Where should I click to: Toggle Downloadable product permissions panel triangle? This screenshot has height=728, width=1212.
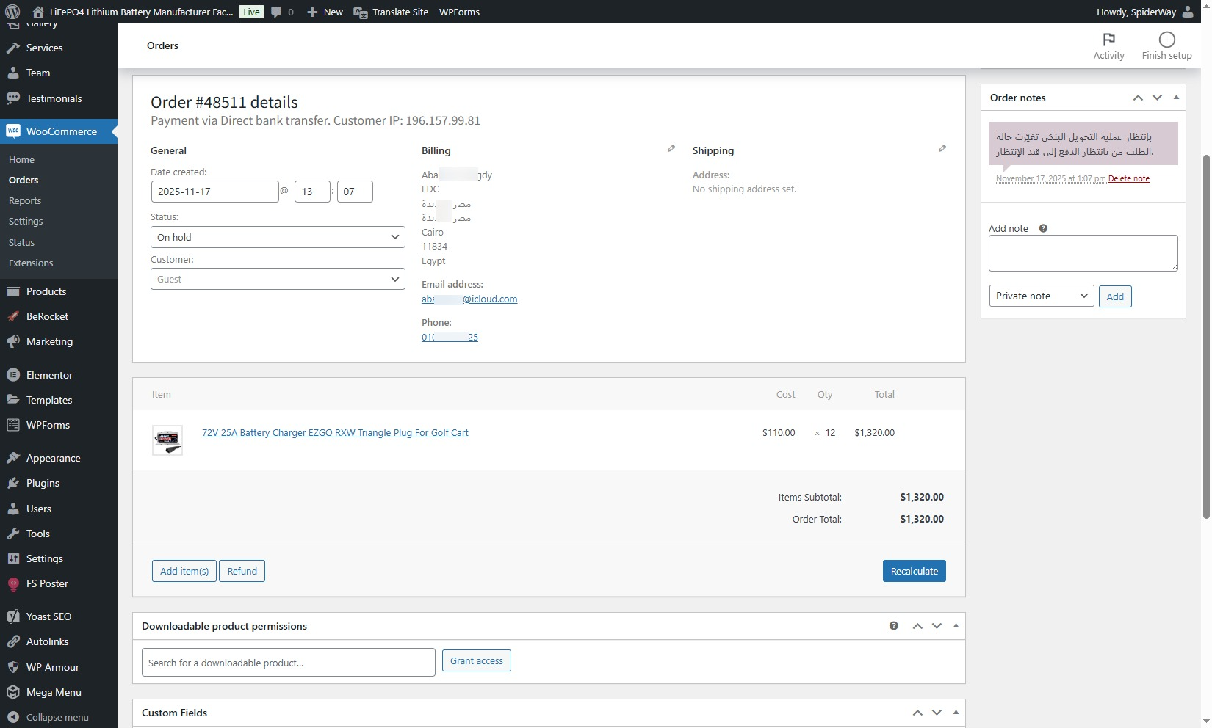[956, 626]
